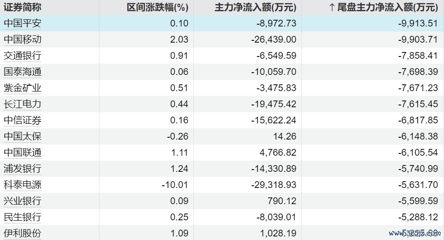Open the 民生银行 stock link

[x=22, y=217]
